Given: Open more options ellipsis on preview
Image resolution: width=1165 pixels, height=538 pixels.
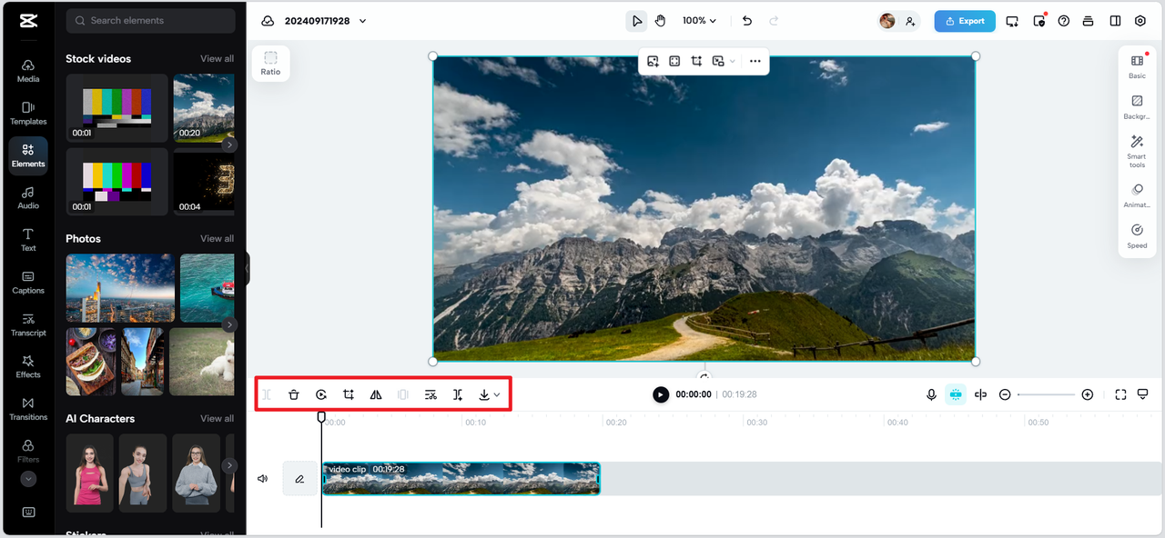Looking at the screenshot, I should (755, 61).
